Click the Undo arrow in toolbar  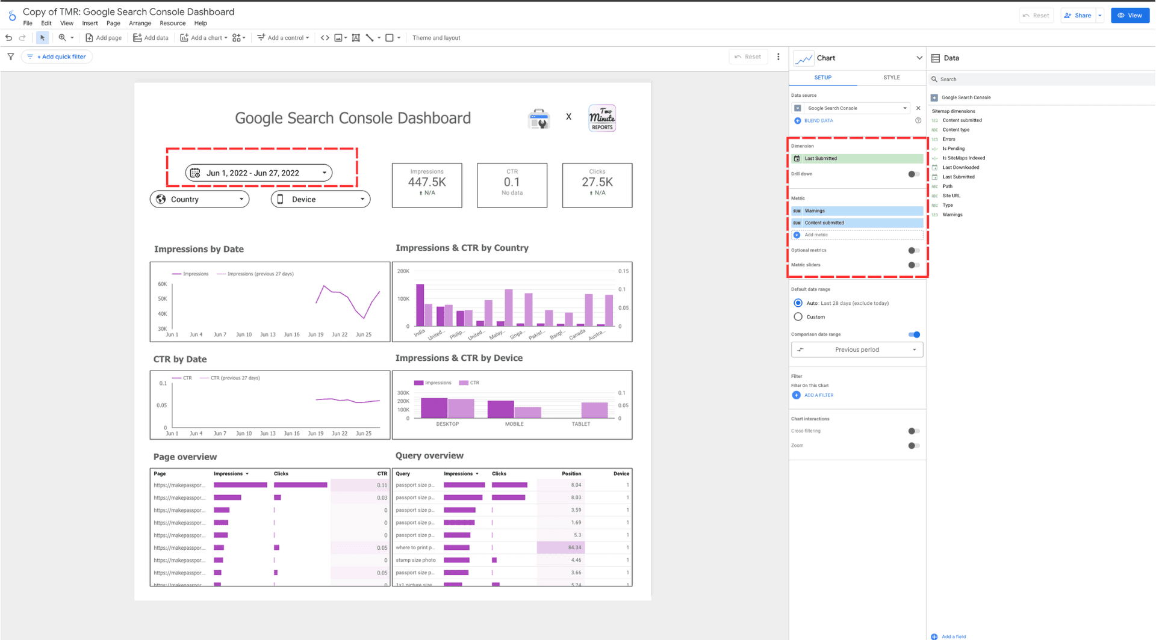pos(8,38)
